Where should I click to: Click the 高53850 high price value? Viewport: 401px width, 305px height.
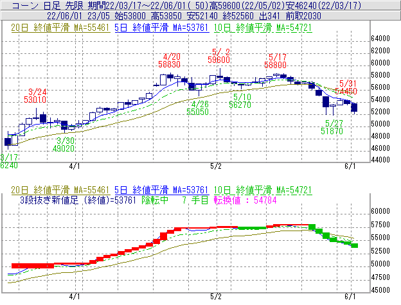pos(166,16)
